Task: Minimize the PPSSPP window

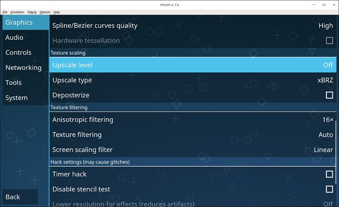Action: pyautogui.click(x=314, y=5)
